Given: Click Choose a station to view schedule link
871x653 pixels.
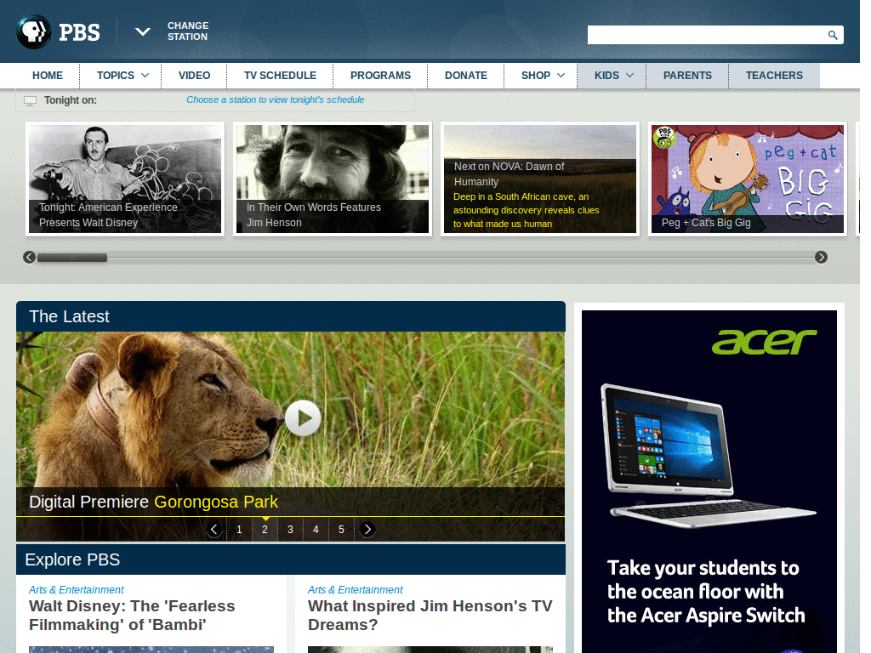Looking at the screenshot, I should 275,100.
